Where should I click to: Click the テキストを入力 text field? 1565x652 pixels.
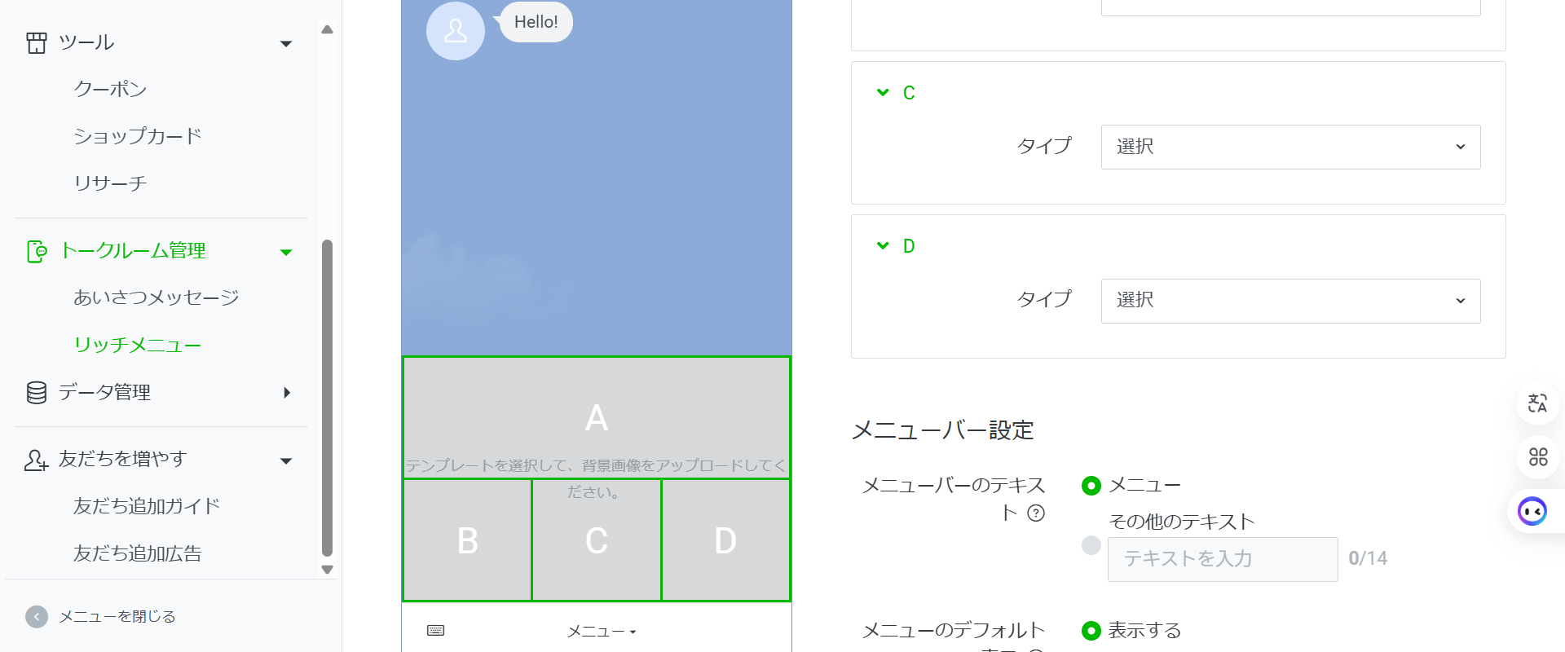1222,559
